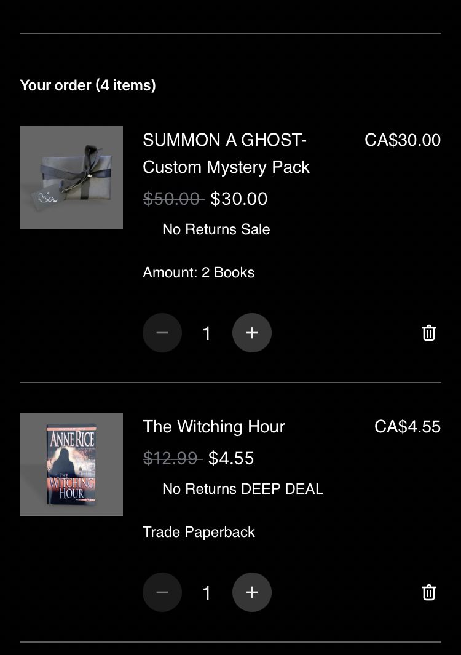
Task: Decrease quantity of The Witching Hour
Action: [162, 592]
